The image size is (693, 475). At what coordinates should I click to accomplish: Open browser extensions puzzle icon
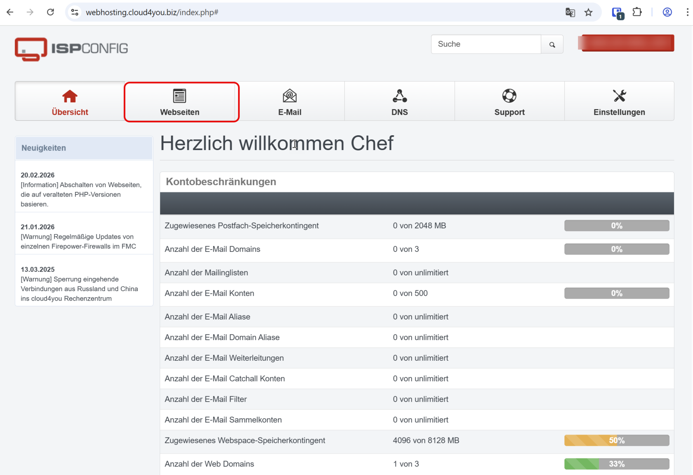click(x=637, y=12)
